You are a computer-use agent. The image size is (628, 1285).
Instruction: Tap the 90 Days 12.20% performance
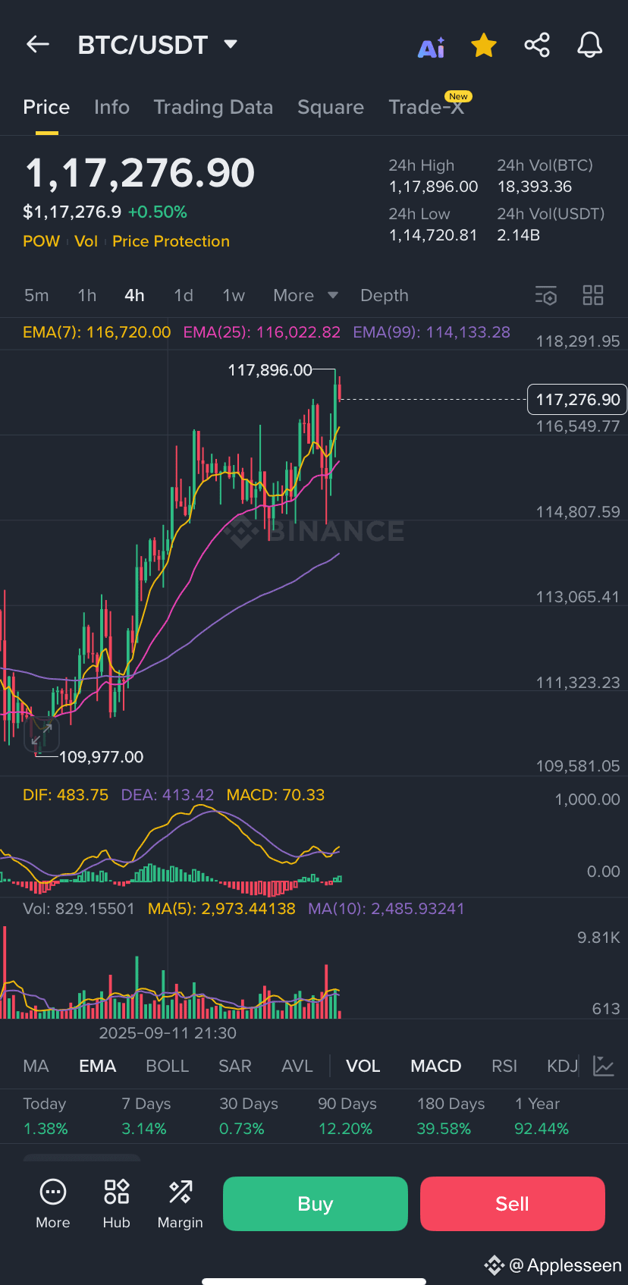[347, 1116]
